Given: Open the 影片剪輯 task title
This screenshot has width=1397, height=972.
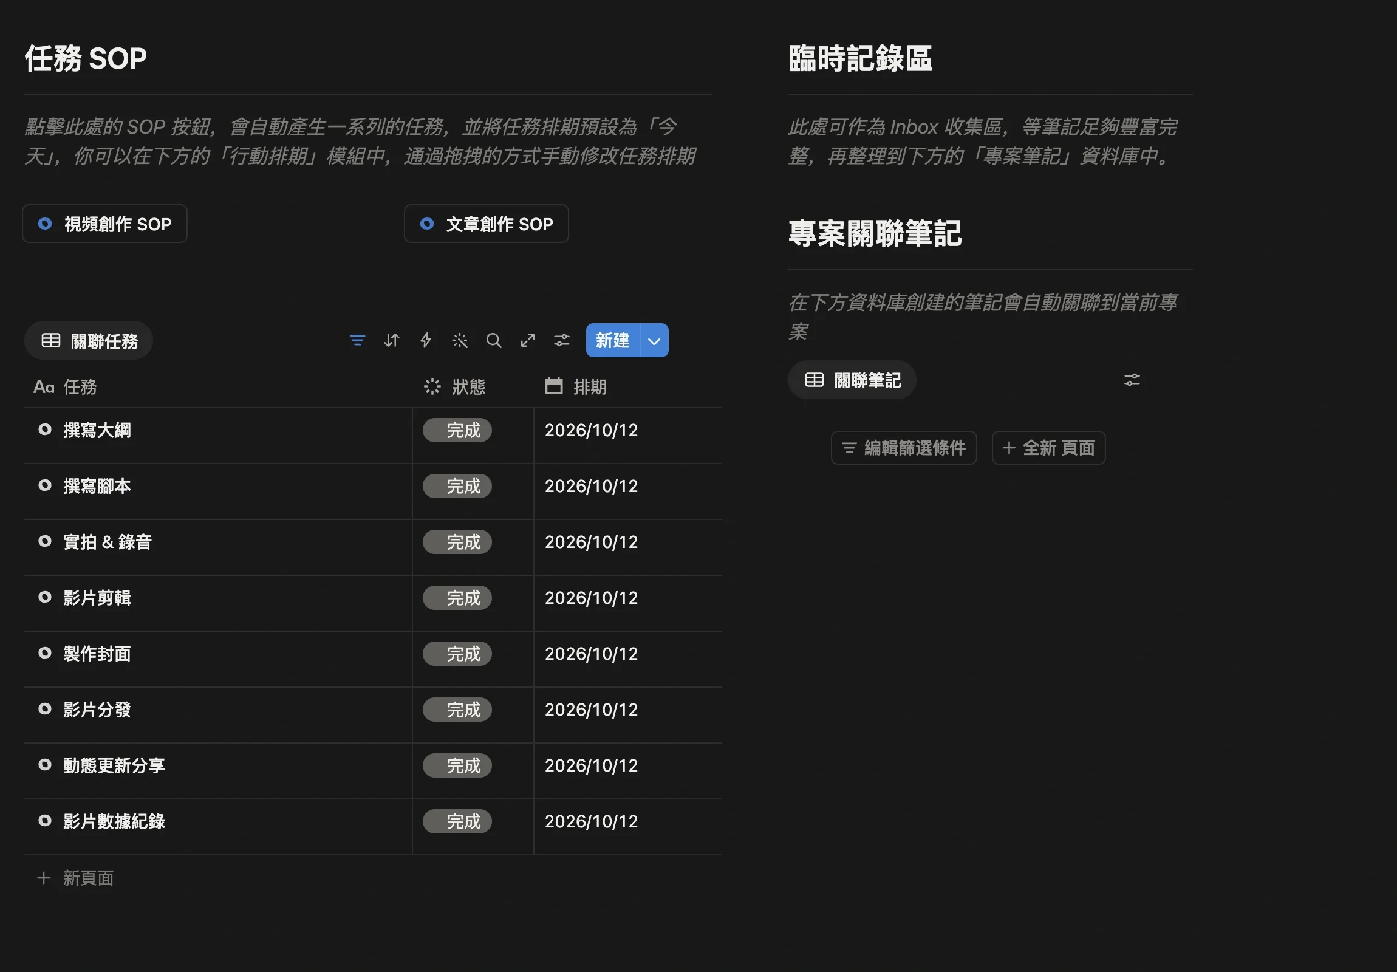Looking at the screenshot, I should (x=97, y=598).
